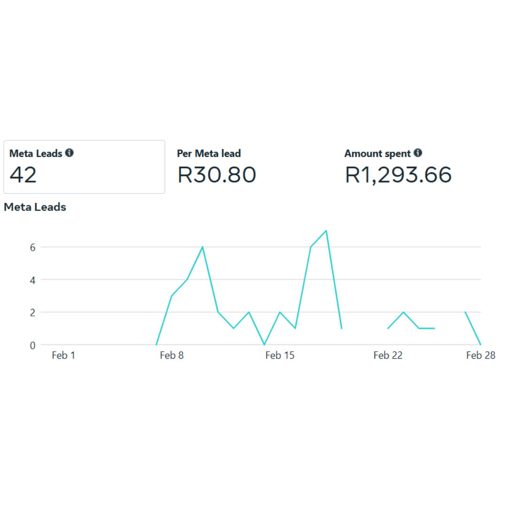Select the Per Meta lead metric

pyautogui.click(x=216, y=167)
